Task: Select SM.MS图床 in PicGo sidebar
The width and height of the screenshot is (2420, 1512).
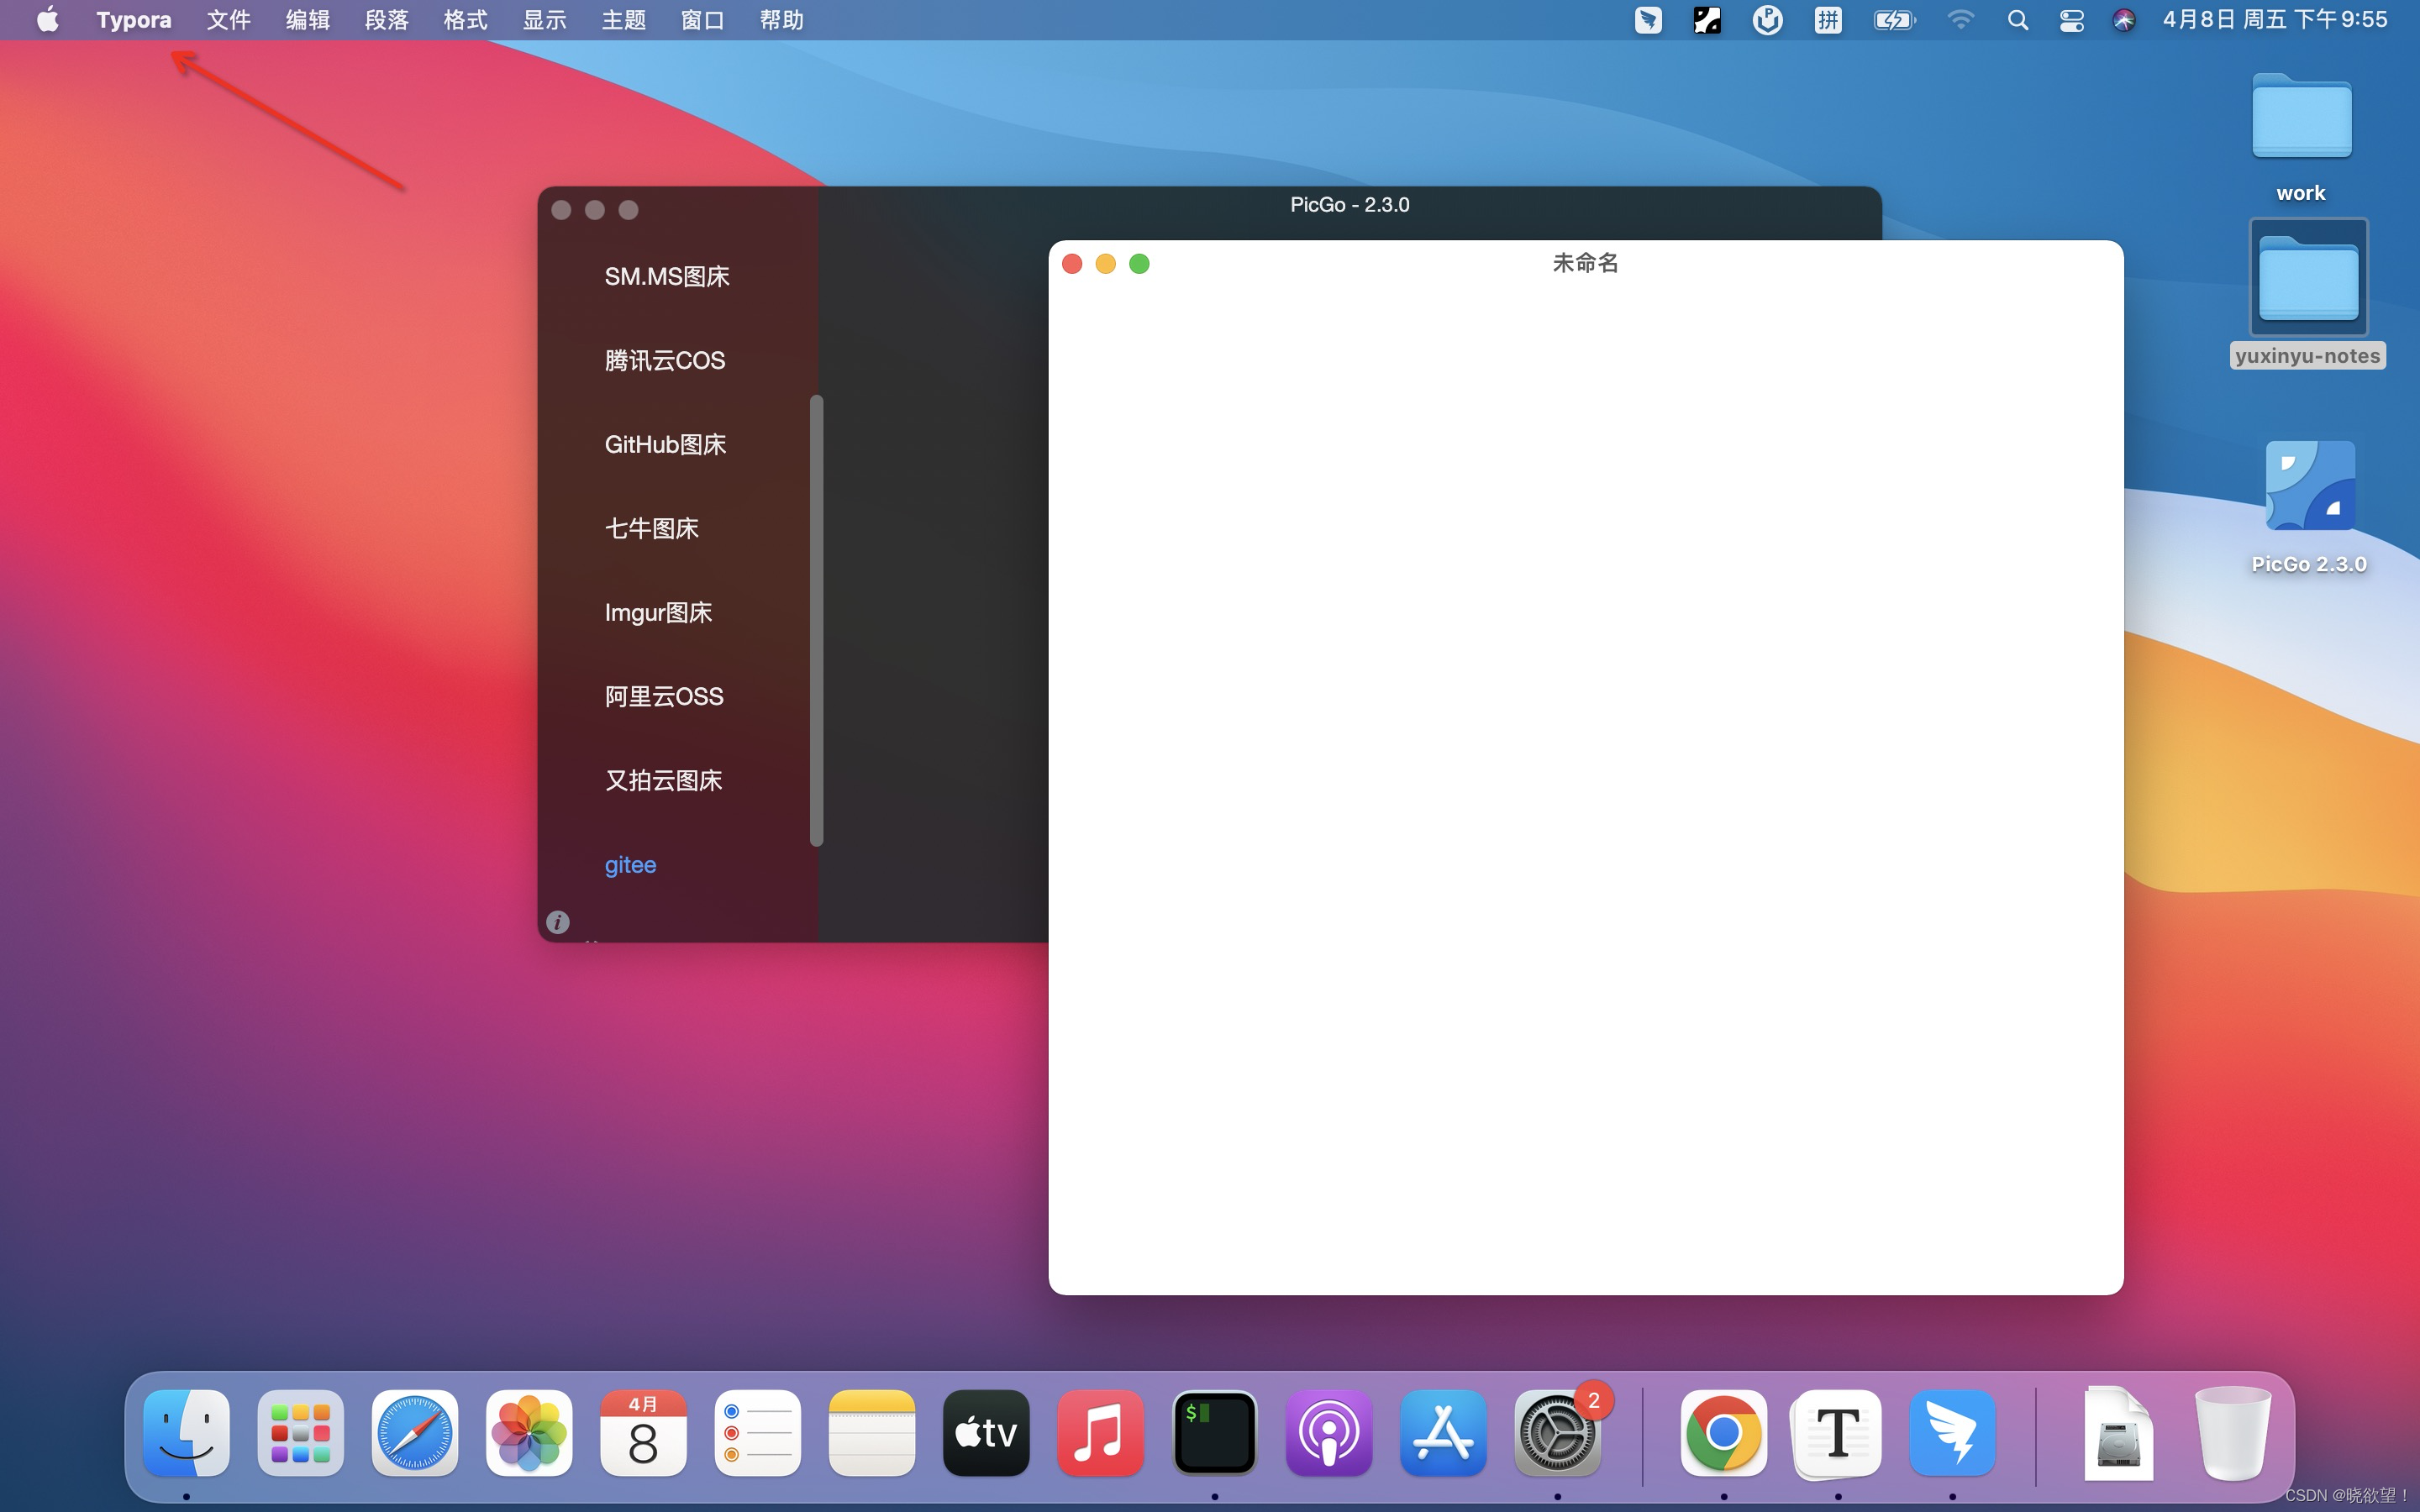Action: click(667, 276)
